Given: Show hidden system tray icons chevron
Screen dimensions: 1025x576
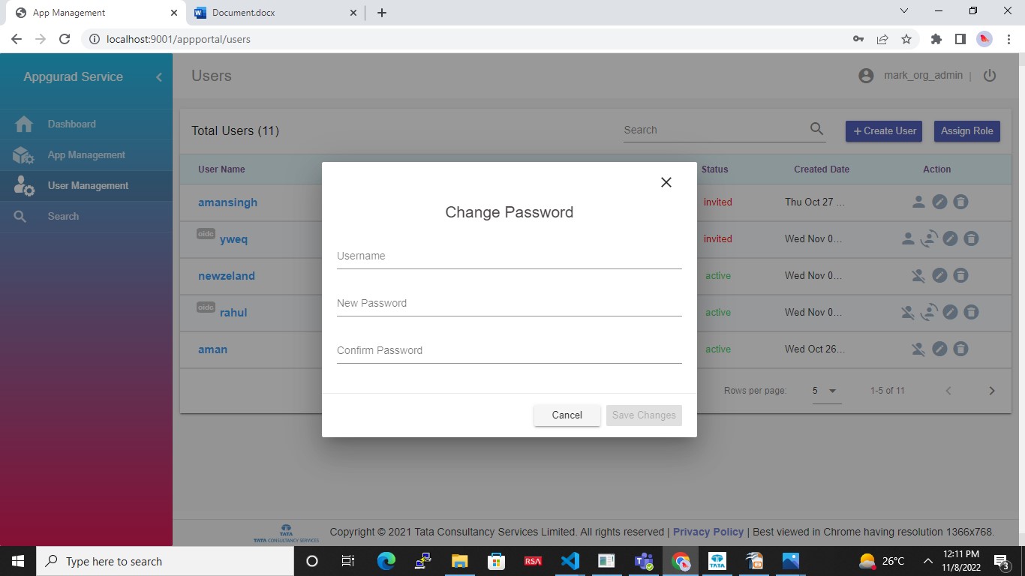Looking at the screenshot, I should [x=927, y=561].
